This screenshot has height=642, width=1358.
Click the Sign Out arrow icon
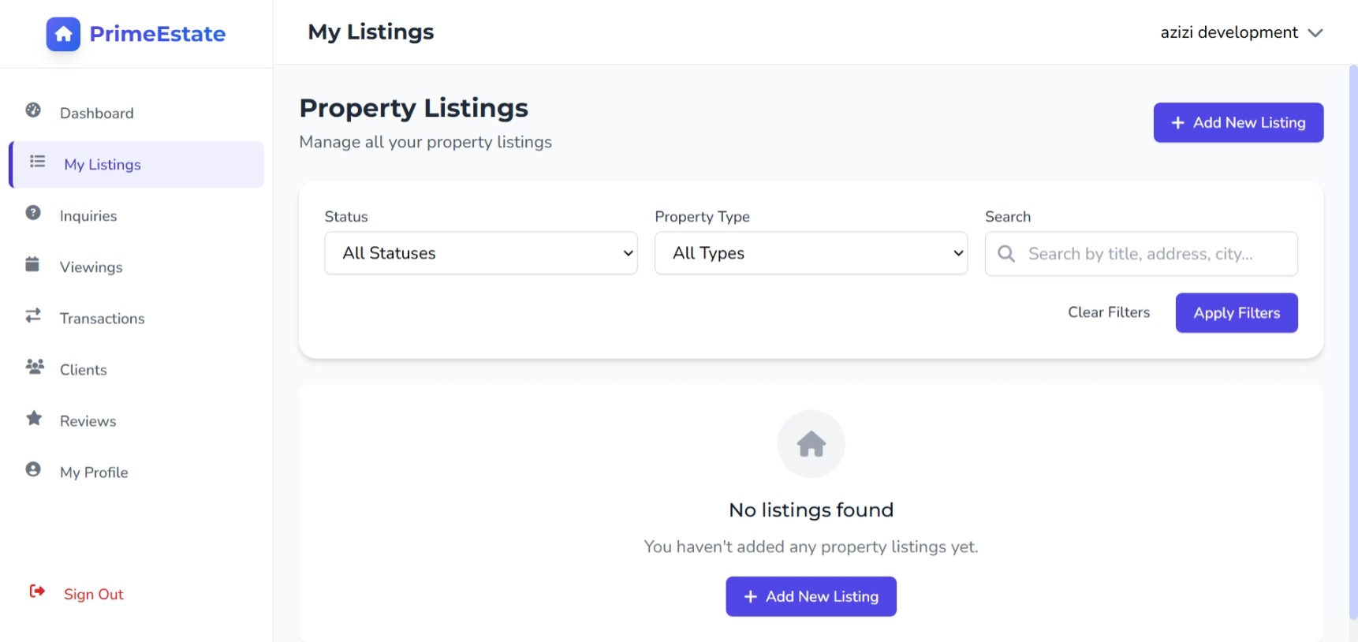[x=37, y=592]
